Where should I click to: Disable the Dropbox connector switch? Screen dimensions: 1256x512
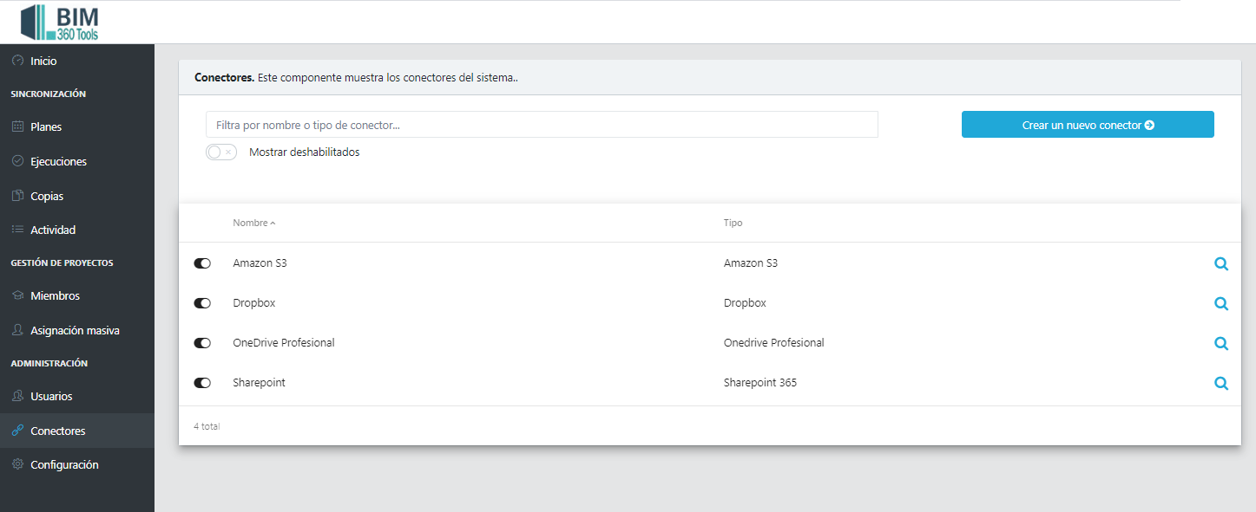tap(202, 303)
